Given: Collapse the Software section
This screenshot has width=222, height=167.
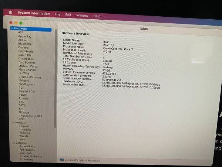Looking at the screenshot, I should [x=13, y=143].
